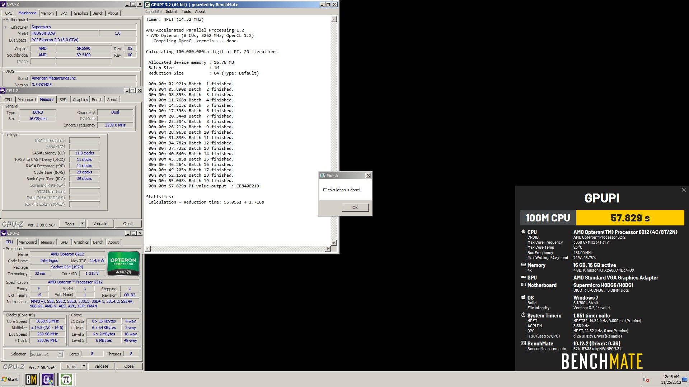
Task: Click the BENCHMATE logo in panel
Action: 602,361
